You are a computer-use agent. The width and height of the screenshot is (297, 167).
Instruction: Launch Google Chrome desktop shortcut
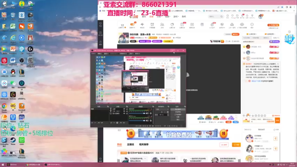[4, 106]
